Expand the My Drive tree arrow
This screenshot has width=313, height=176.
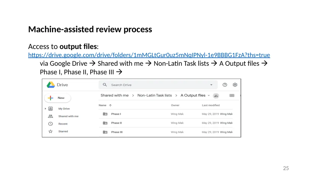pos(45,109)
